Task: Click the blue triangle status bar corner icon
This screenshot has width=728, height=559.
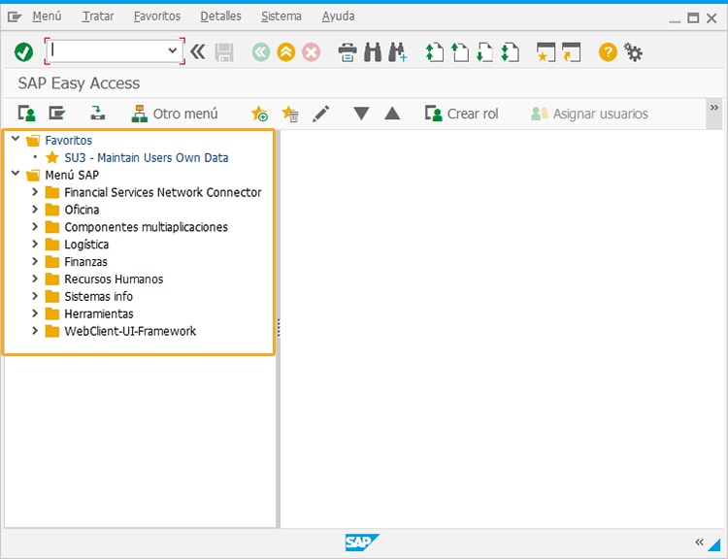Action: pos(714,544)
